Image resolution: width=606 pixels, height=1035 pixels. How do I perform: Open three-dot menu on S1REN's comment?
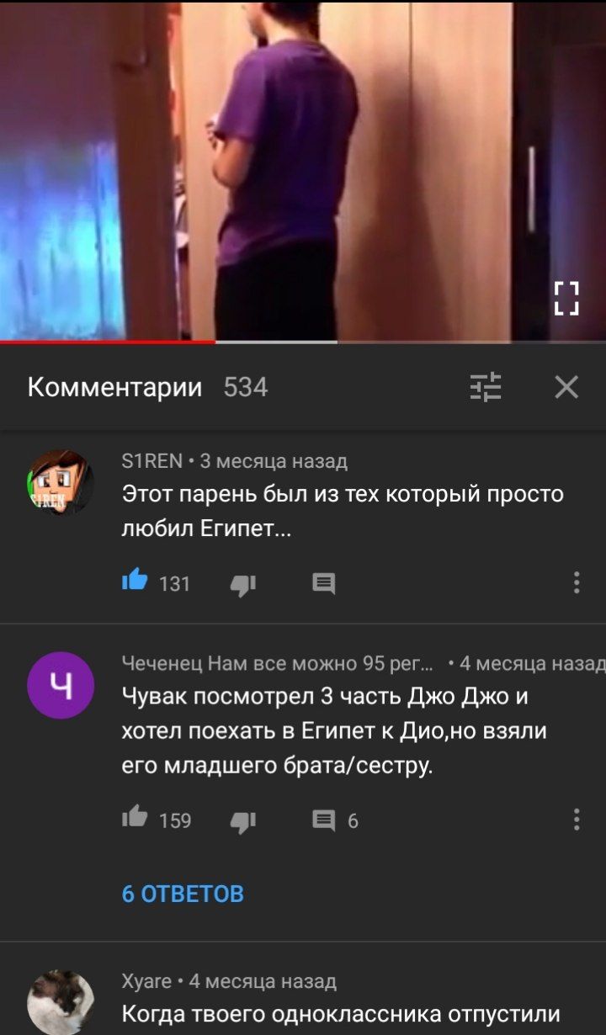(577, 582)
